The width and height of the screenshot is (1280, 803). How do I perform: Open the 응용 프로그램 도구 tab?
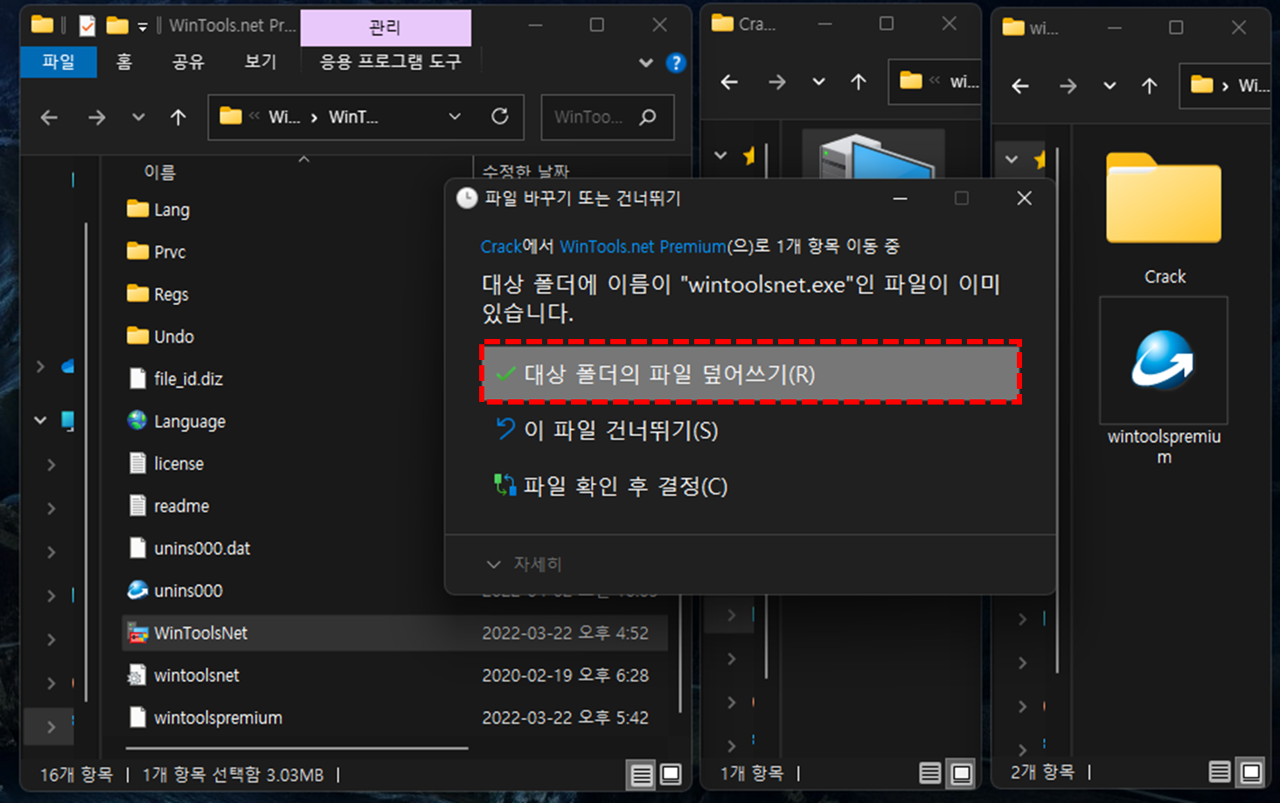390,62
